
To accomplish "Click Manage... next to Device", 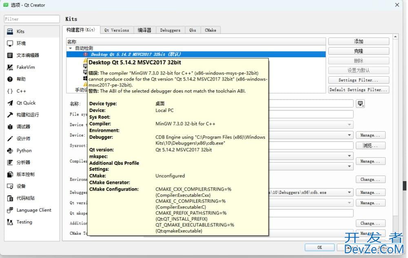I will point(370,135).
